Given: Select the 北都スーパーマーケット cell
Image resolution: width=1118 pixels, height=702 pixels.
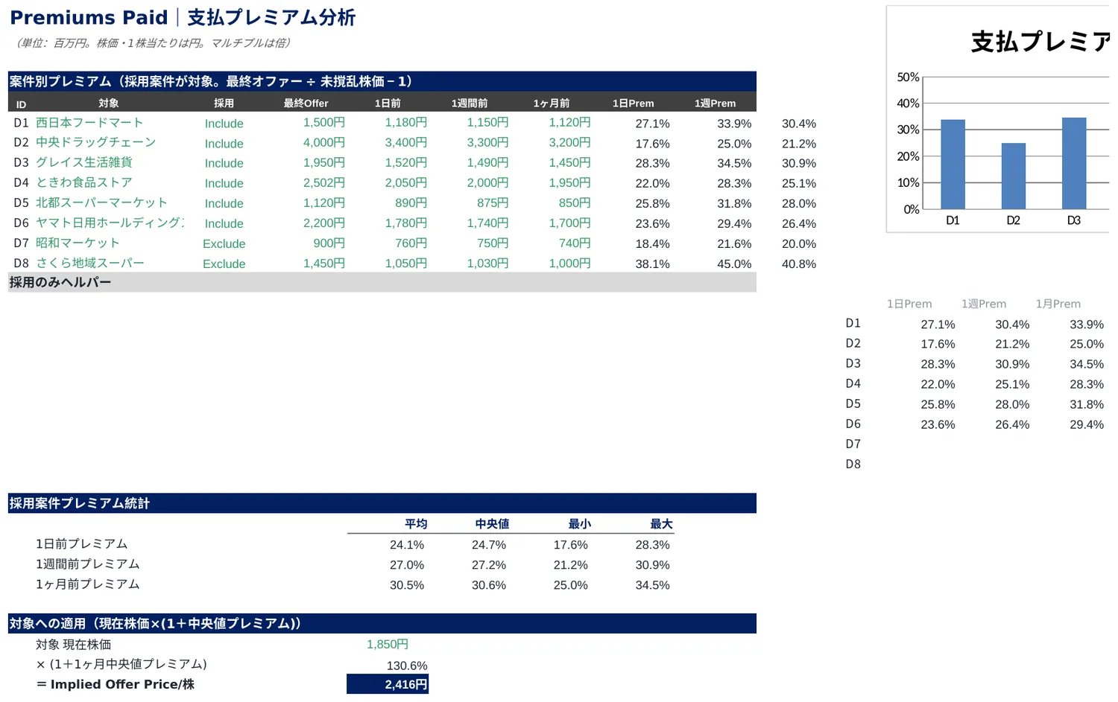Looking at the screenshot, I should 101,202.
